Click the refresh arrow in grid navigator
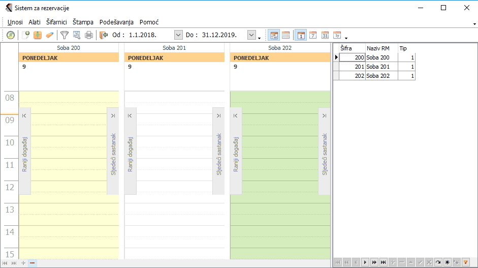This screenshot has width=478, height=268. (x=438, y=262)
